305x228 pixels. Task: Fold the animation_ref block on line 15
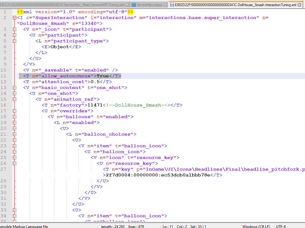[14, 99]
